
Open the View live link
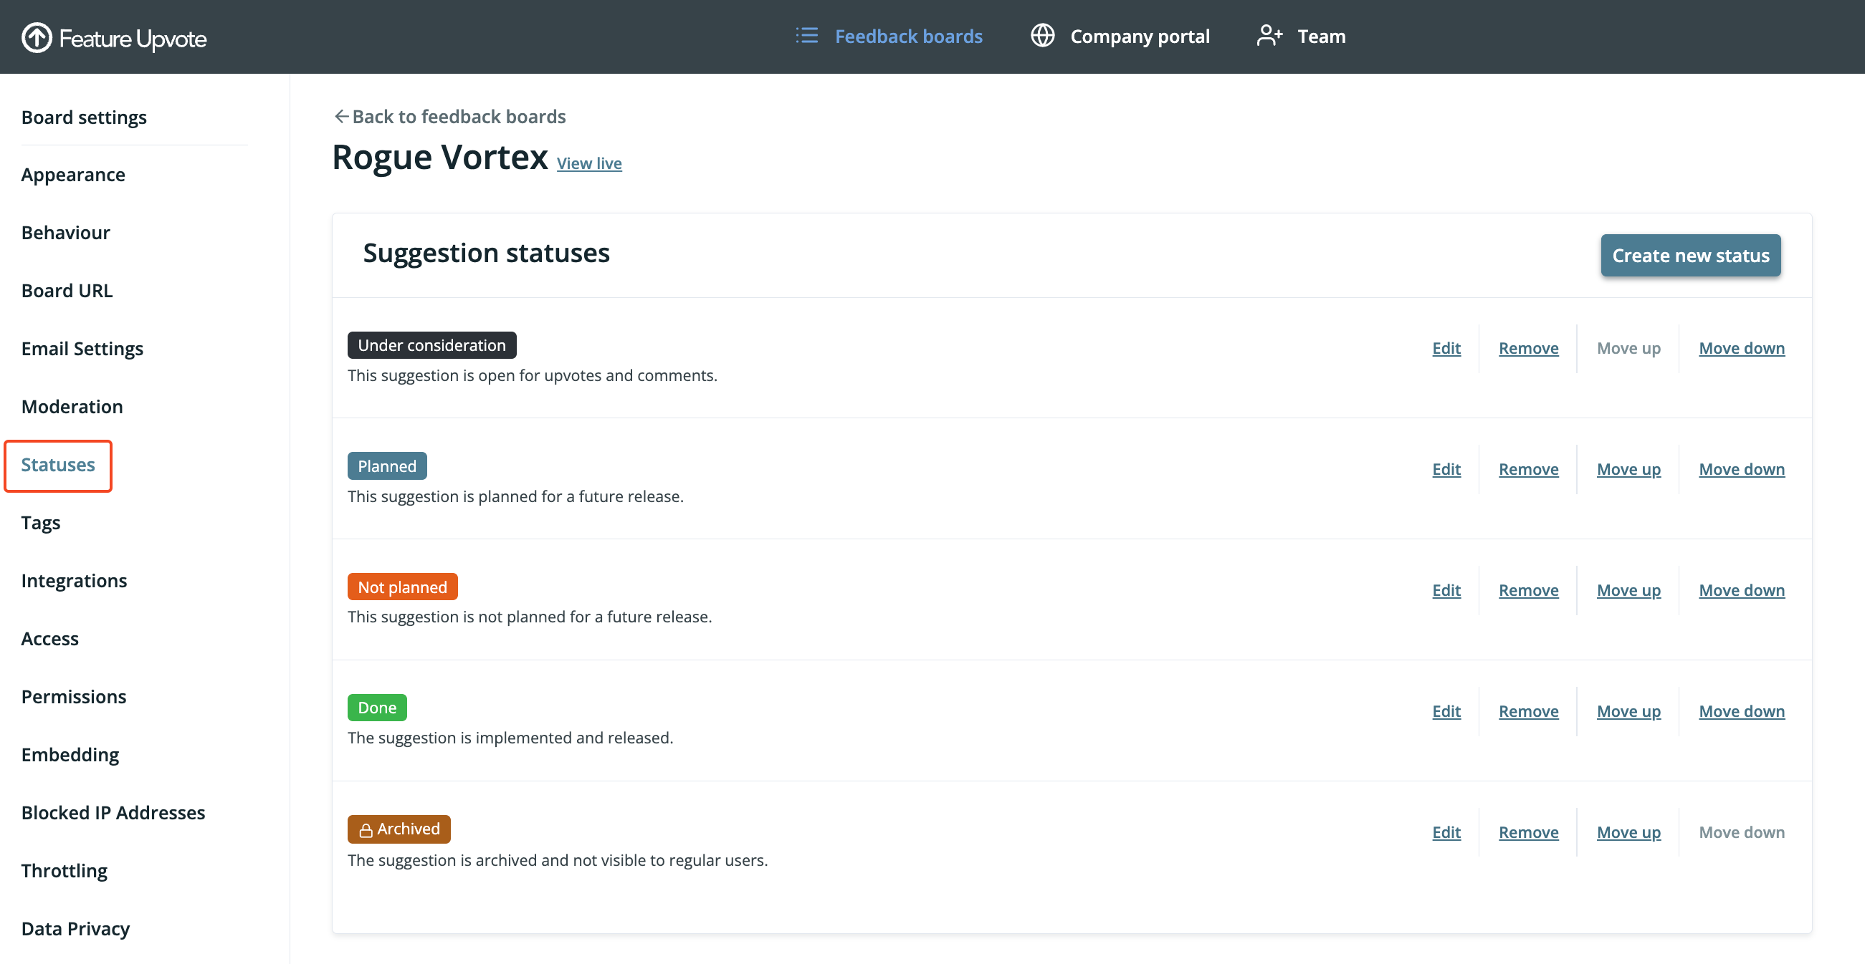pos(588,163)
